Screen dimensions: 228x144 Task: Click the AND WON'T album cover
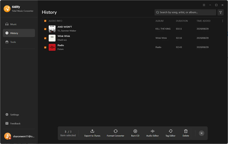click(52, 29)
